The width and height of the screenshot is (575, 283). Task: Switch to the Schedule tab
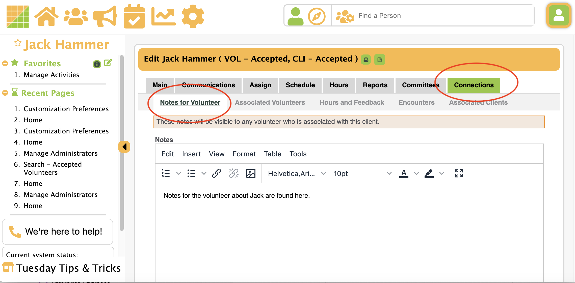click(x=300, y=85)
